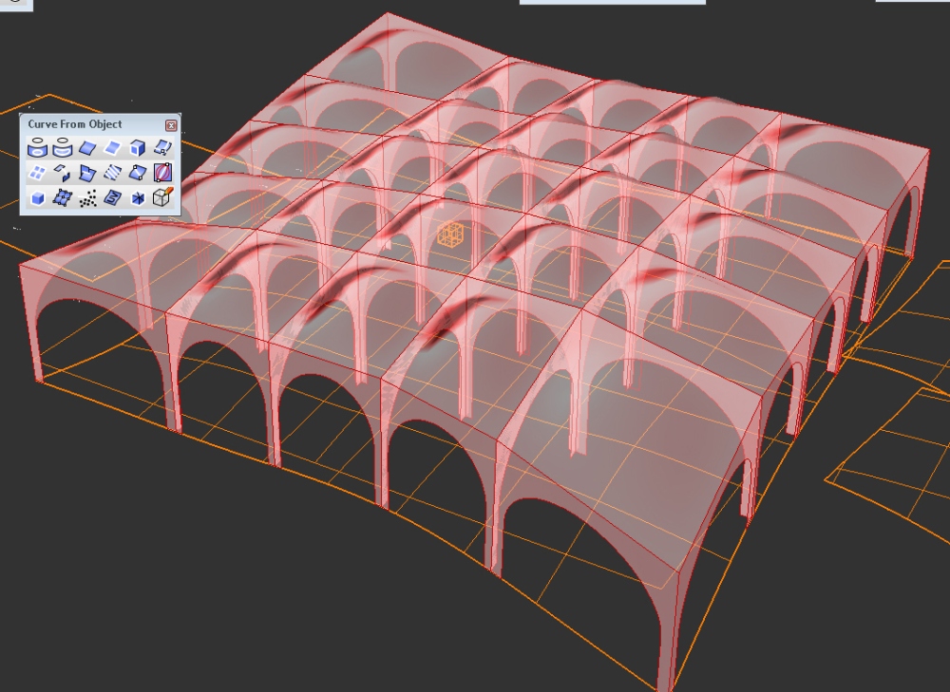Click the Silhouette solid cube icon
The height and width of the screenshot is (692, 950).
(x=38, y=197)
